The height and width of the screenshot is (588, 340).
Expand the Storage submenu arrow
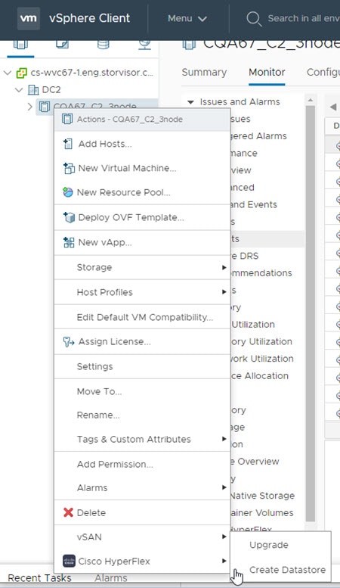224,267
